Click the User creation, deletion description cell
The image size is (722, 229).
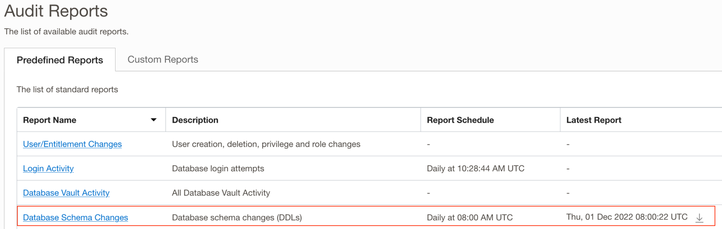point(266,144)
